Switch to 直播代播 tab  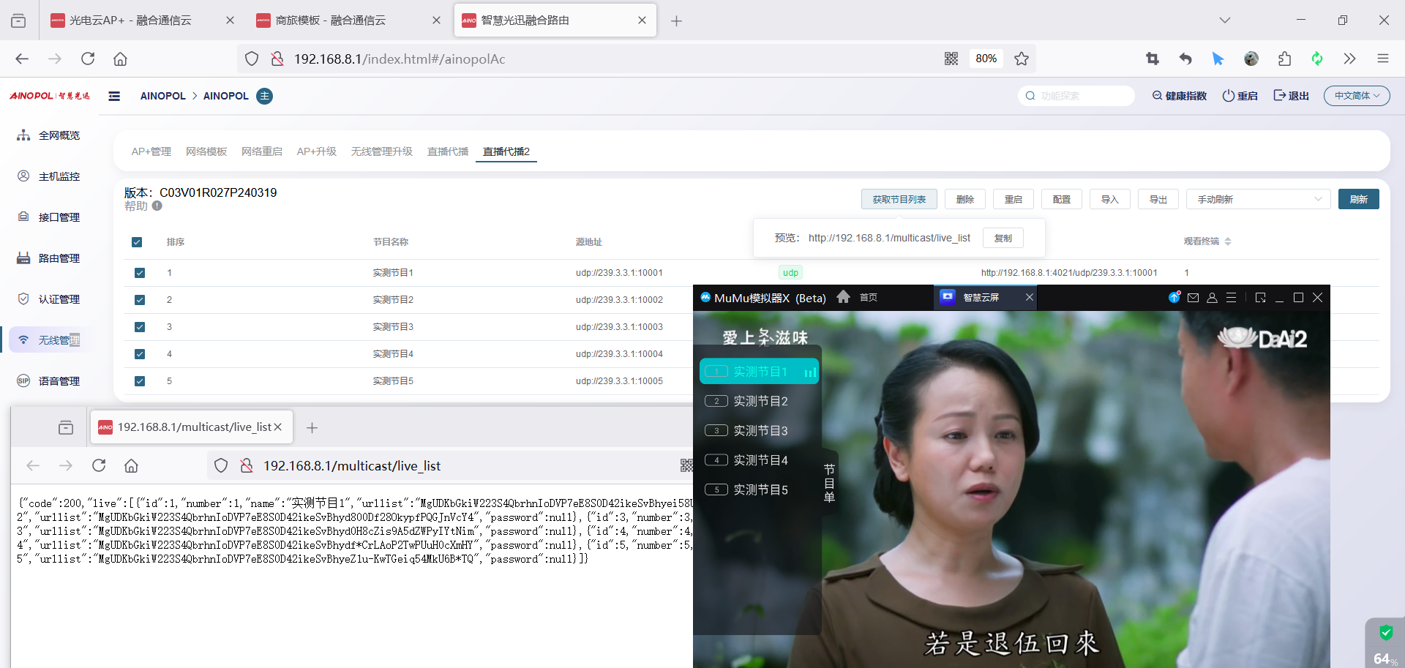448,151
